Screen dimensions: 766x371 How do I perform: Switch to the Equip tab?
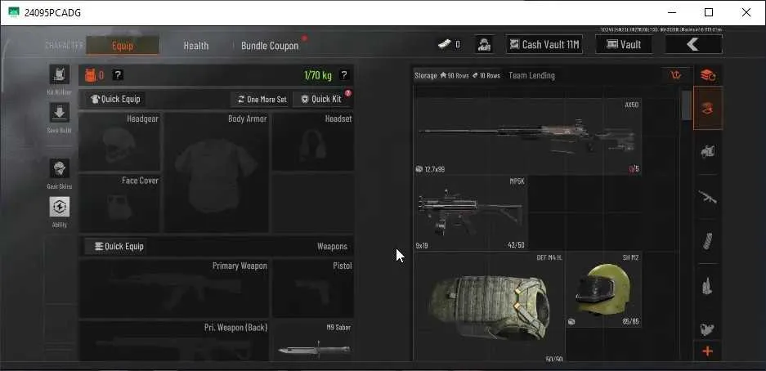coord(123,46)
